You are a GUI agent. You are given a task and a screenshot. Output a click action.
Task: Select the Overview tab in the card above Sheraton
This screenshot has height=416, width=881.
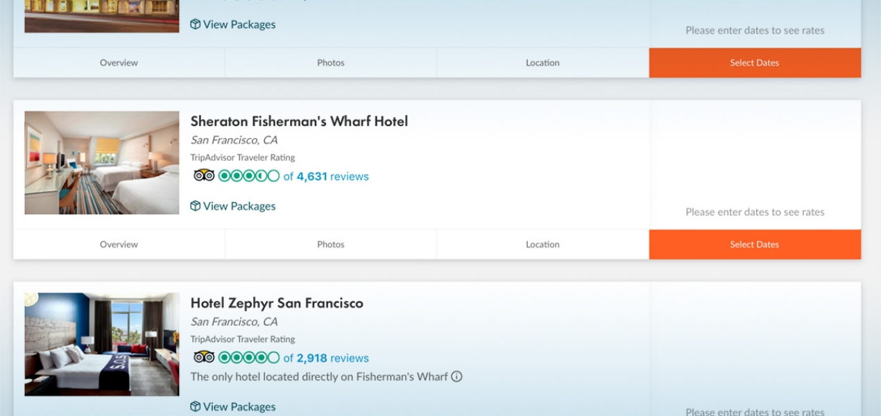119,62
